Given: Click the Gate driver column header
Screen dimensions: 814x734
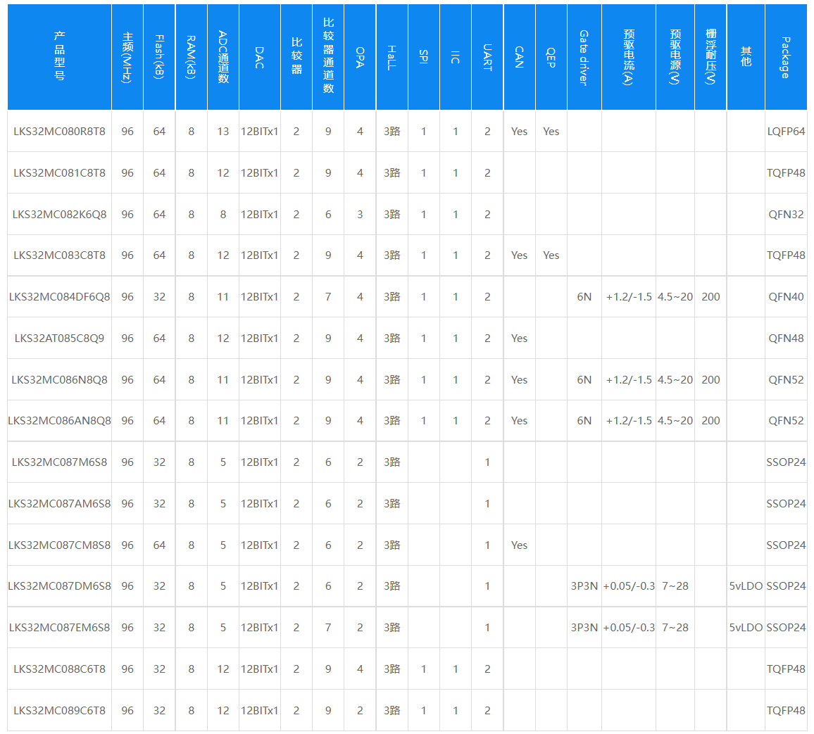Looking at the screenshot, I should click(x=584, y=57).
